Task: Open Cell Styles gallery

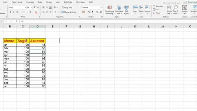Action: [127, 10]
